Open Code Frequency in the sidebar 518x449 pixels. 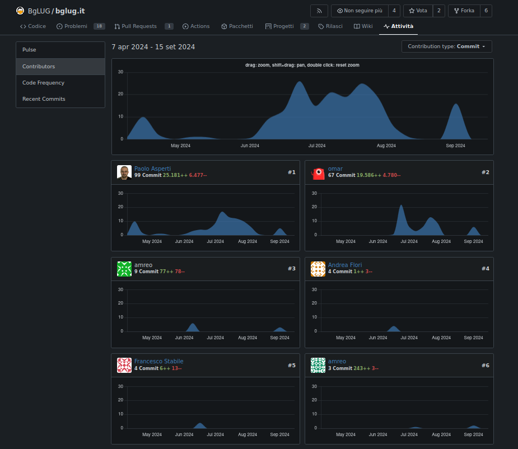60,83
